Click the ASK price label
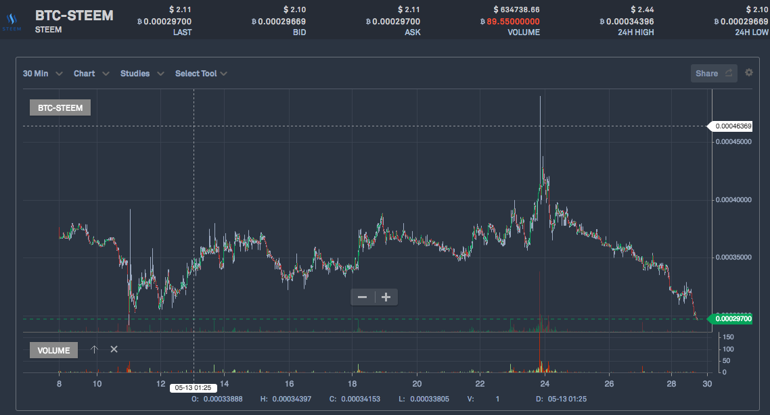This screenshot has height=415, width=770. click(413, 32)
